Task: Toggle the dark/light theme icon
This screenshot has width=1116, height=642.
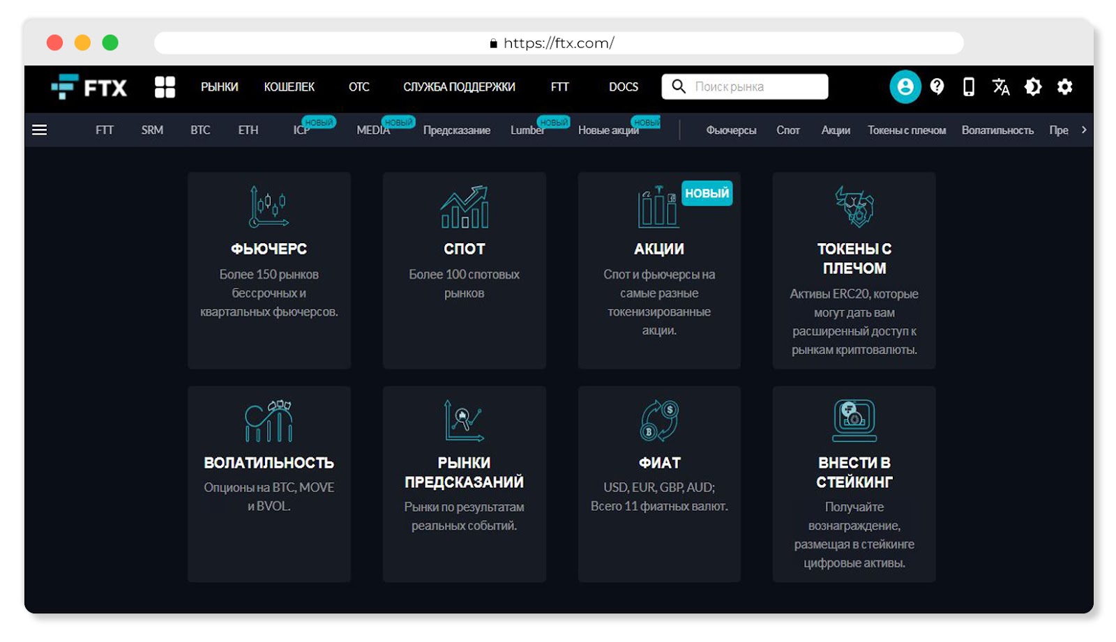Action: click(1033, 86)
